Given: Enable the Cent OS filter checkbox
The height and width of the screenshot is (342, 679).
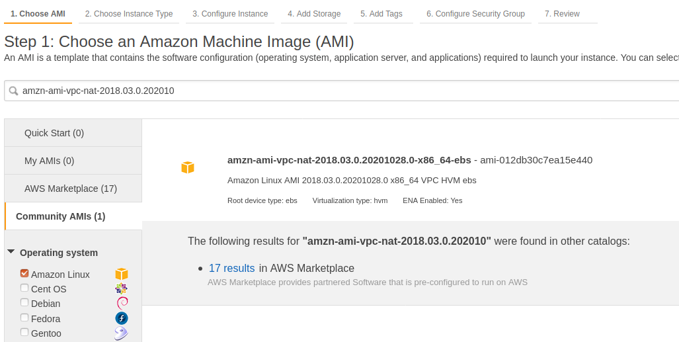Looking at the screenshot, I should [24, 288].
